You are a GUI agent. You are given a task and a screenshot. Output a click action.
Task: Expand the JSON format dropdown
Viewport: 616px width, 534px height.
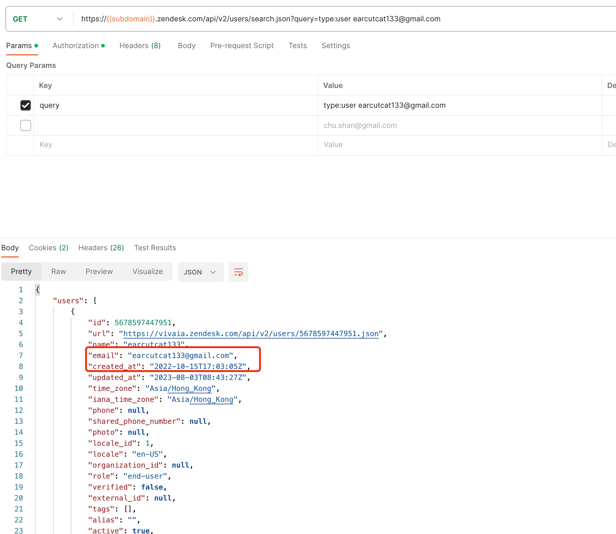200,272
